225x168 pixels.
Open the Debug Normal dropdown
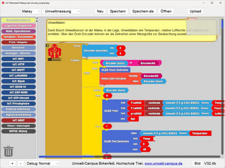click(42, 163)
